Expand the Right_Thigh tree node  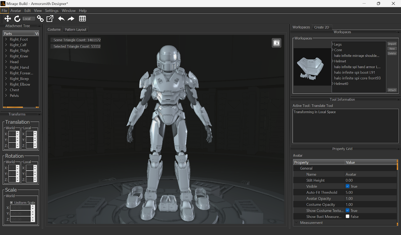6,50
